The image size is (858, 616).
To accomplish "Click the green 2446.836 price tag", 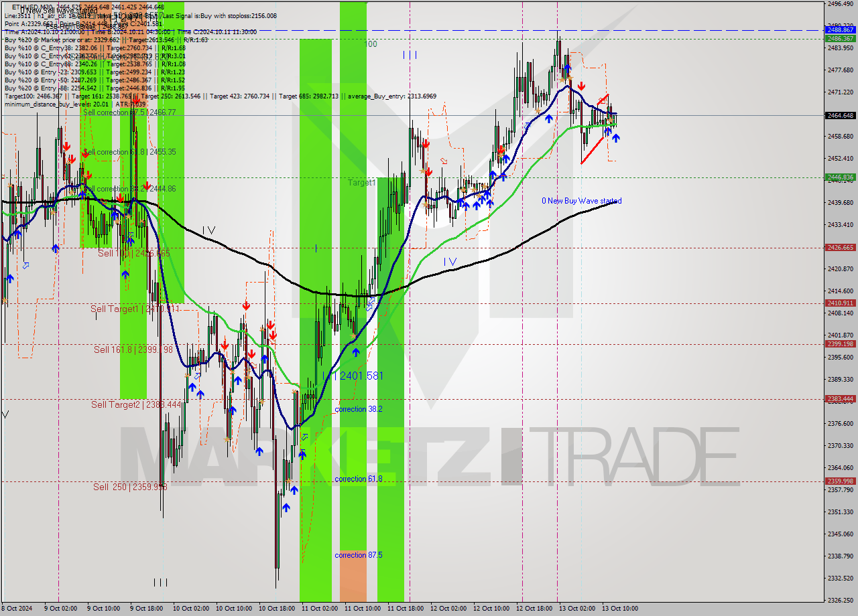I will click(840, 177).
